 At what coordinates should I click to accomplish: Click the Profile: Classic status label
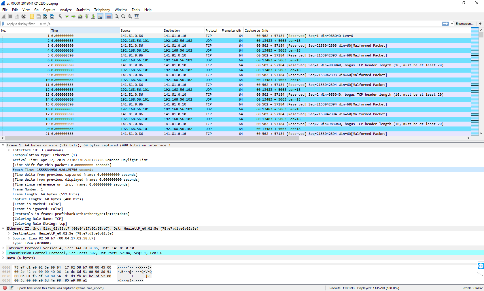pos(472,288)
